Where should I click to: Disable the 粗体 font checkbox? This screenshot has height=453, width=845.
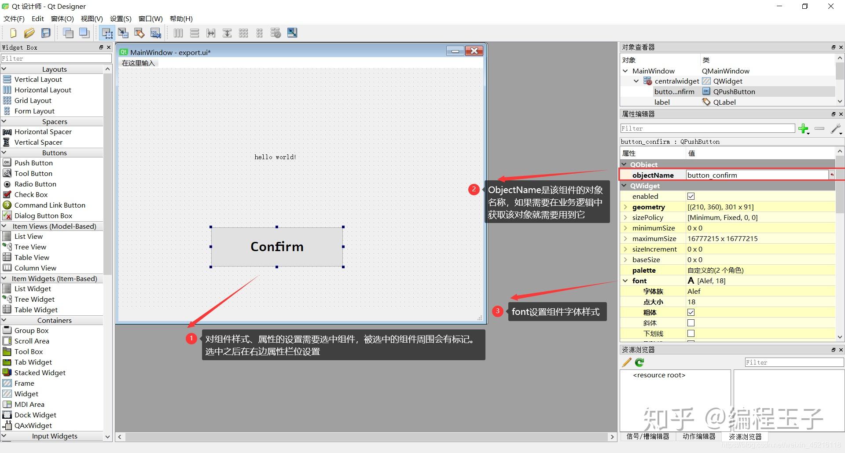click(x=691, y=312)
